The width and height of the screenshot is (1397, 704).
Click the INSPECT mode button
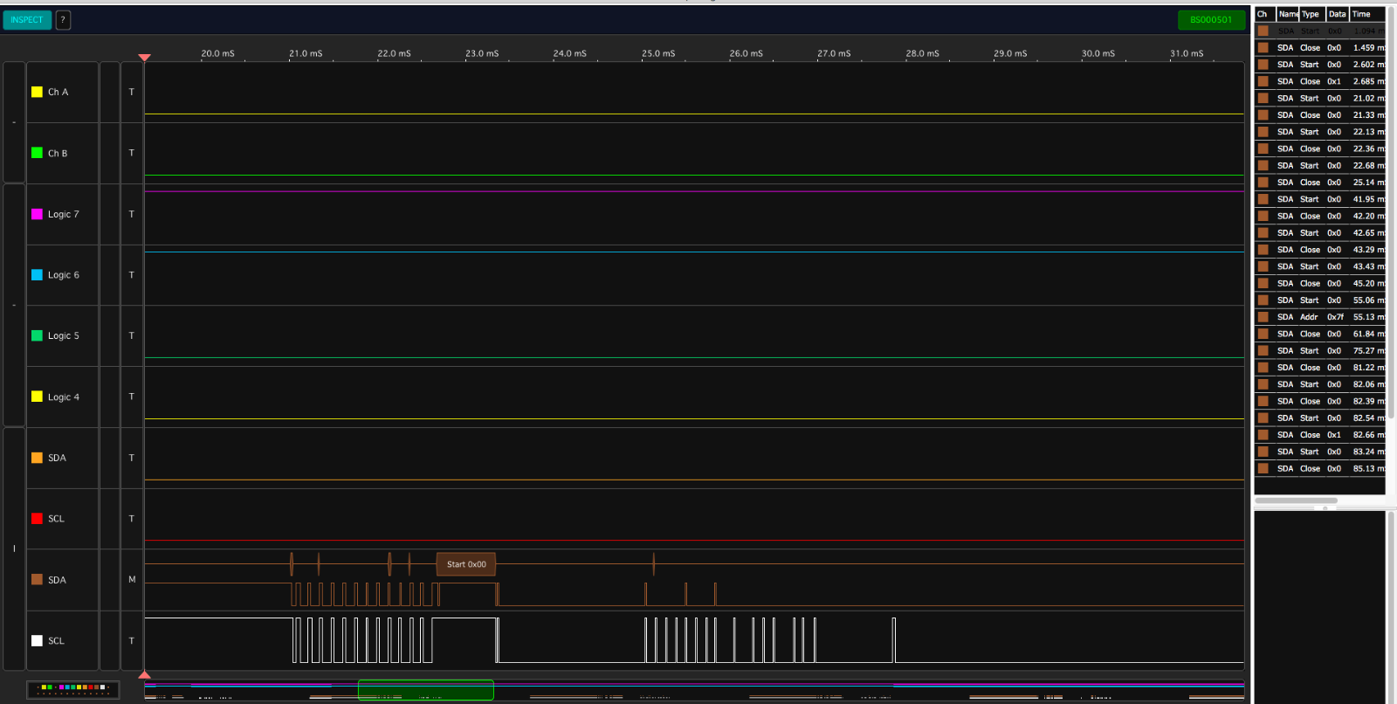pyautogui.click(x=27, y=20)
